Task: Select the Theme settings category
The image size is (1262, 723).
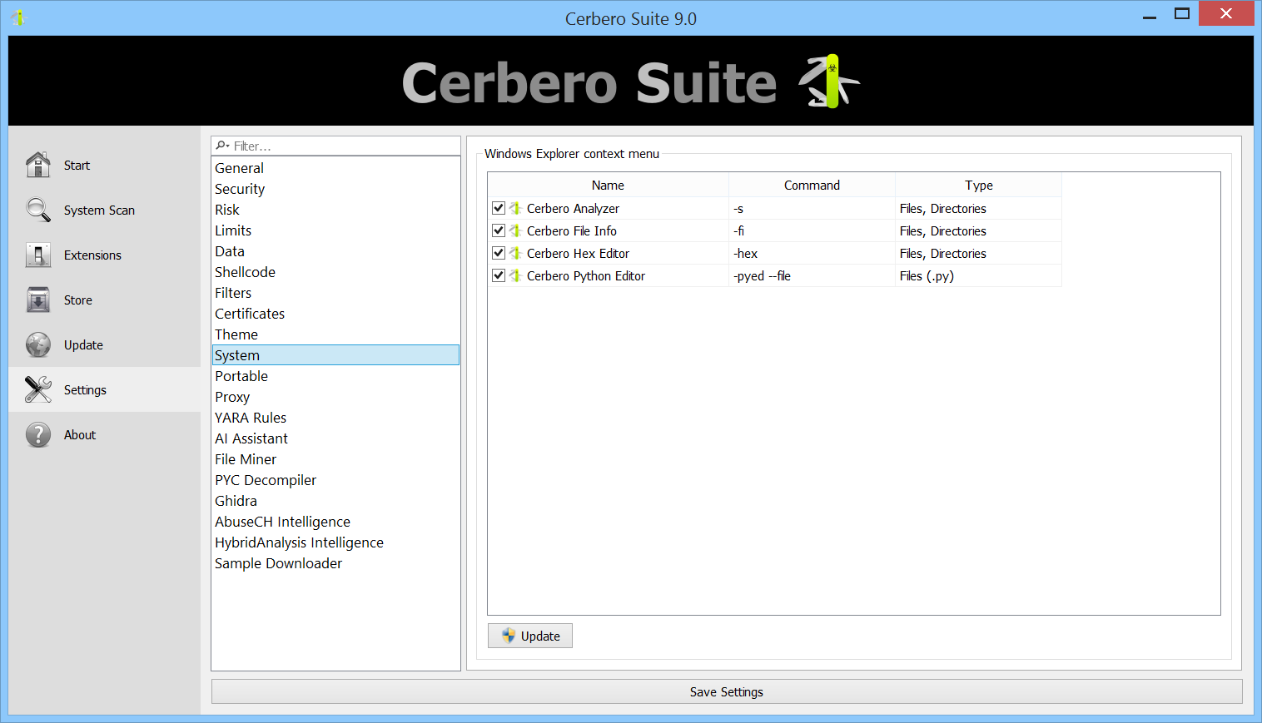Action: [335, 334]
